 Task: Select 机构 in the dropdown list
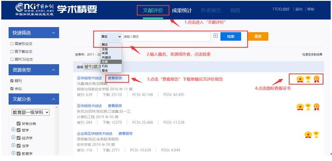(x=111, y=66)
